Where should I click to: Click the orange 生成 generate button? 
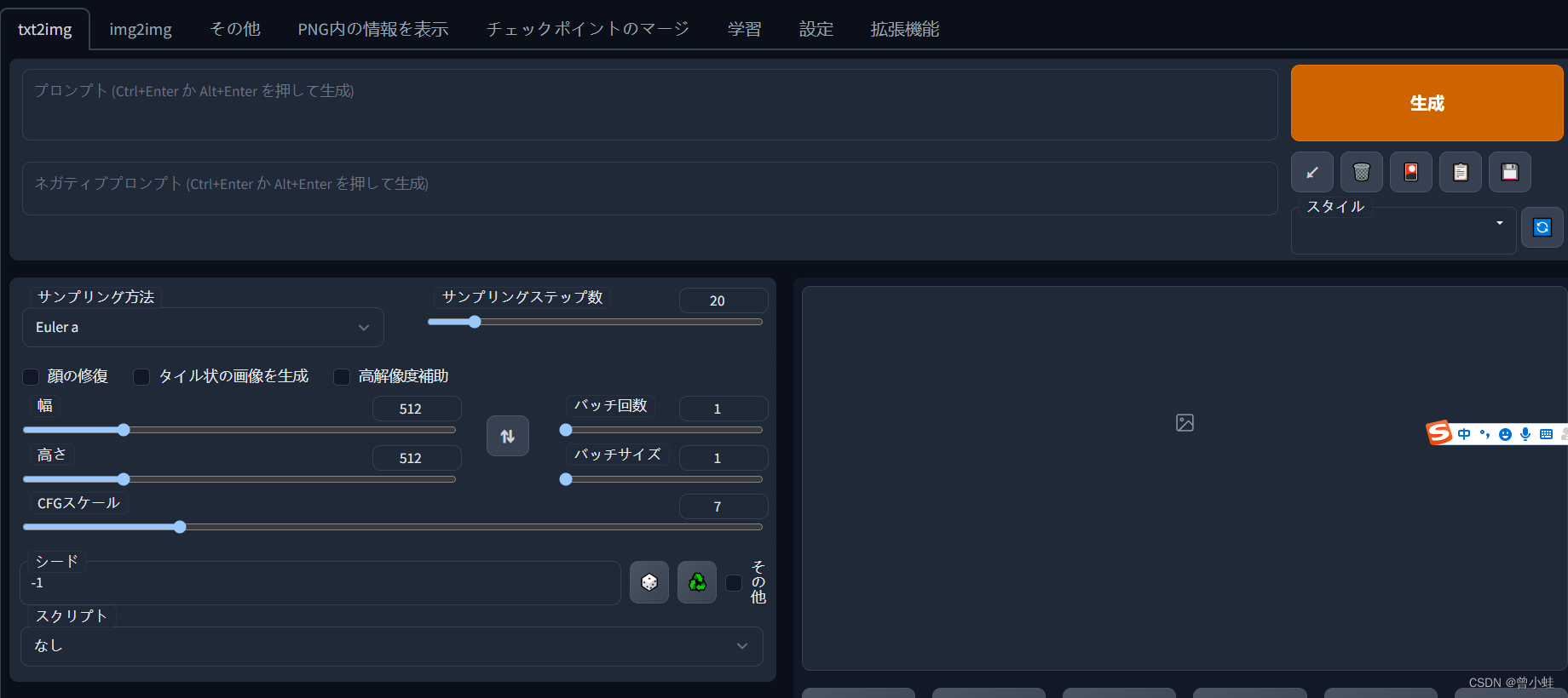point(1427,103)
